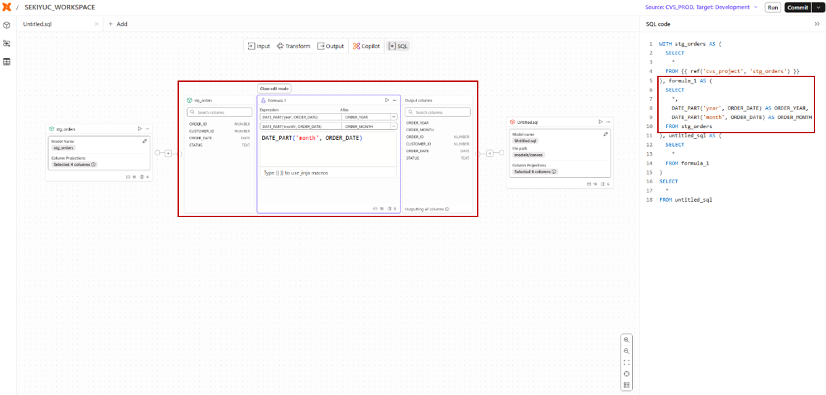Toggle the SQL code panel button
826x395 pixels.
(398, 46)
